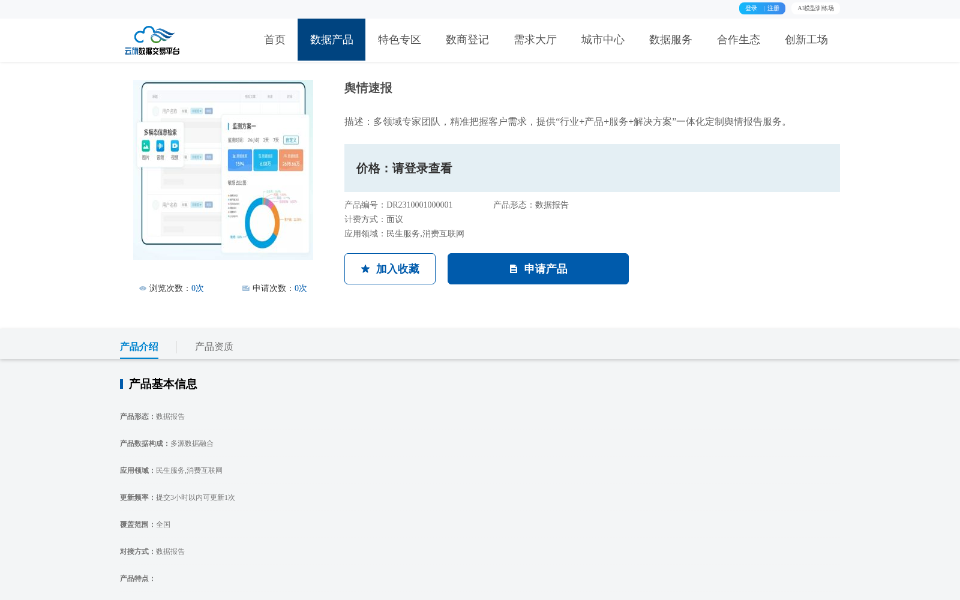Click the eye icon beside 浏览次数
960x600 pixels.
143,289
